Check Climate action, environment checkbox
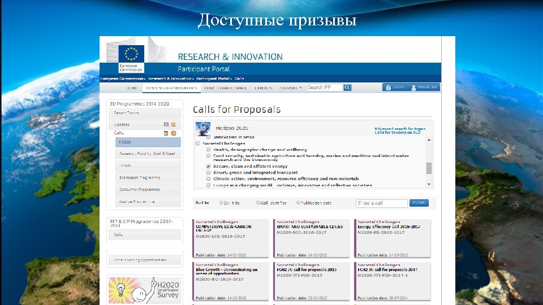543x305 pixels. coord(209,179)
